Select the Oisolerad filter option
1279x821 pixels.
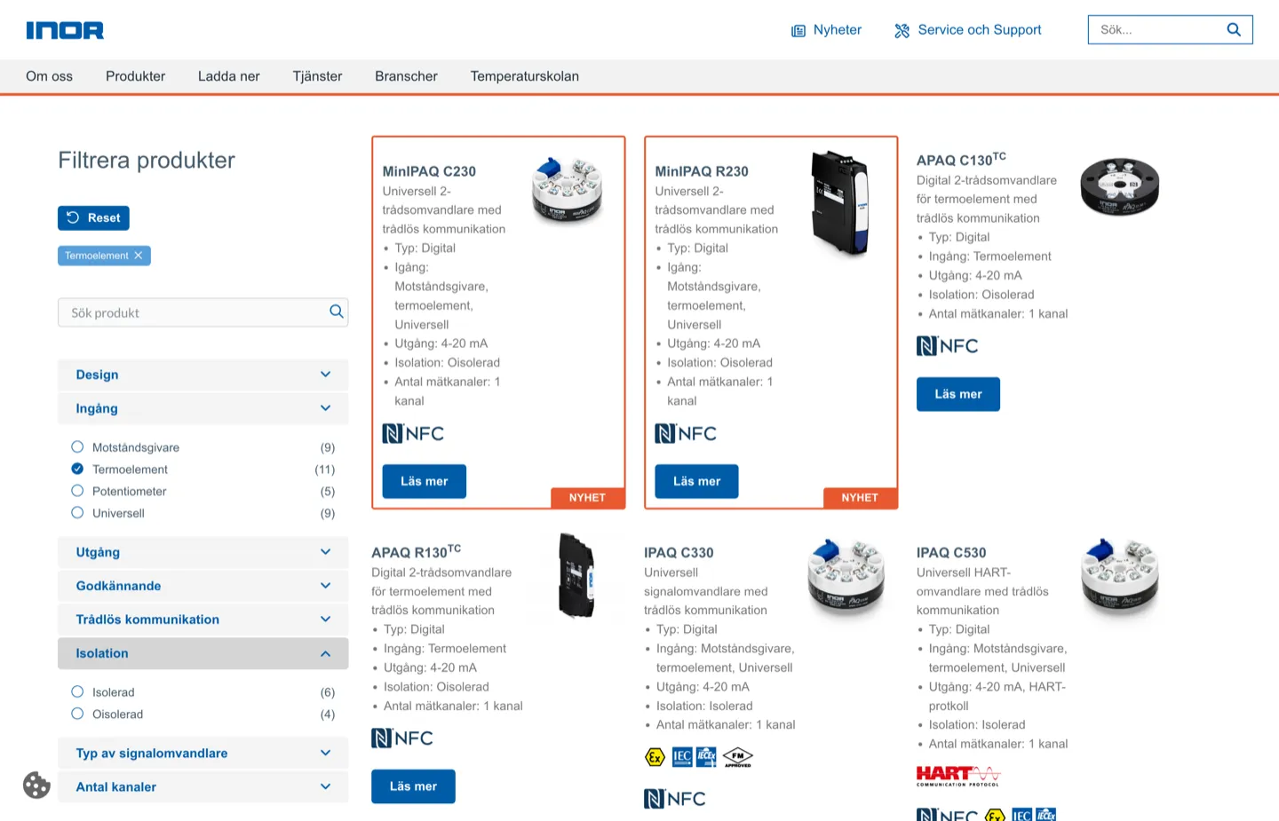pos(77,714)
